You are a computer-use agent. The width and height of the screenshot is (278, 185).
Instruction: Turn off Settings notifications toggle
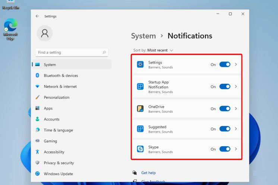tap(225, 64)
